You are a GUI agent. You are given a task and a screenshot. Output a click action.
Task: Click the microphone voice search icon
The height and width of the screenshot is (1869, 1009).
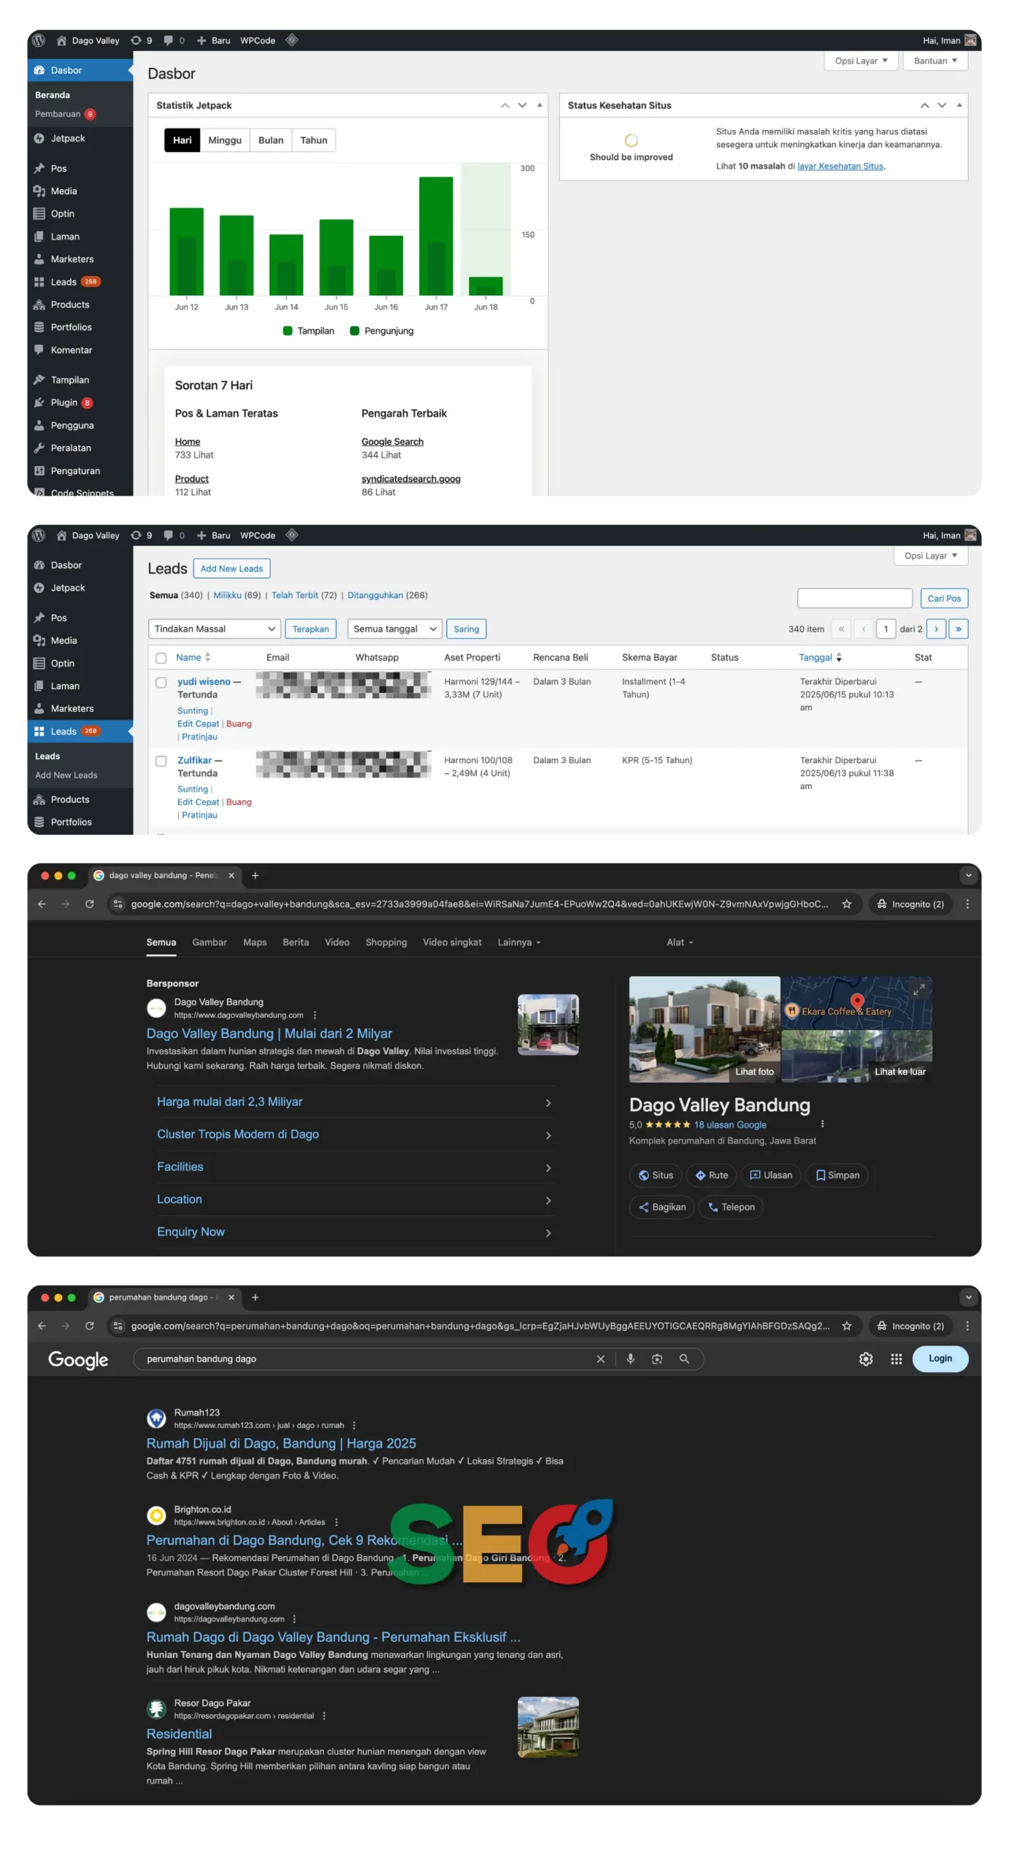pyautogui.click(x=631, y=1359)
